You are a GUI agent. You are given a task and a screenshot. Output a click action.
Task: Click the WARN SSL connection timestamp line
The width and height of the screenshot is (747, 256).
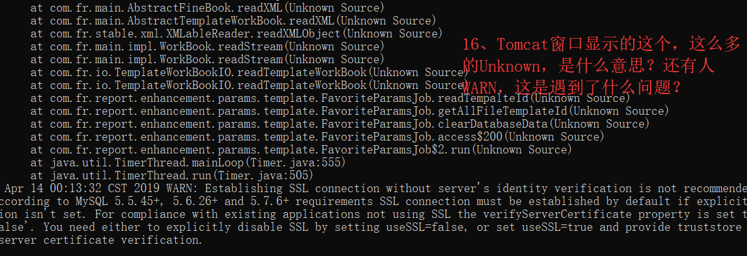point(374,188)
